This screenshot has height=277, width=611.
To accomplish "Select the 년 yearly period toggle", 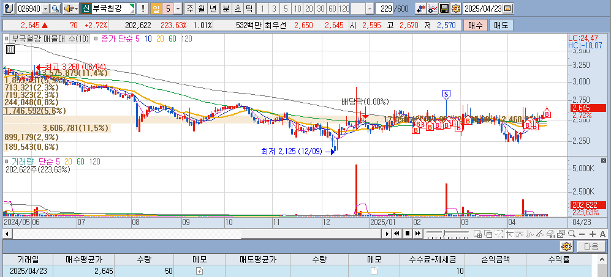I will (213, 9).
